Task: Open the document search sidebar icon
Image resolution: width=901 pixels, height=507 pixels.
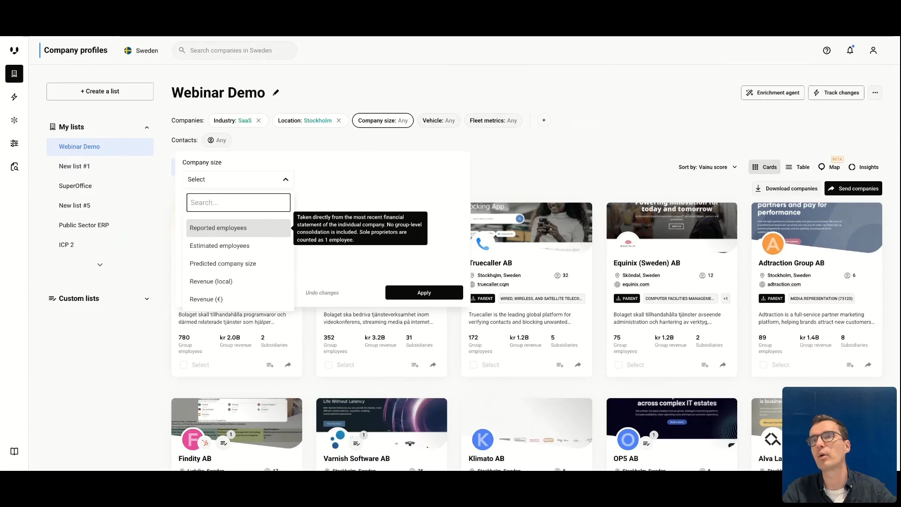Action: click(14, 167)
